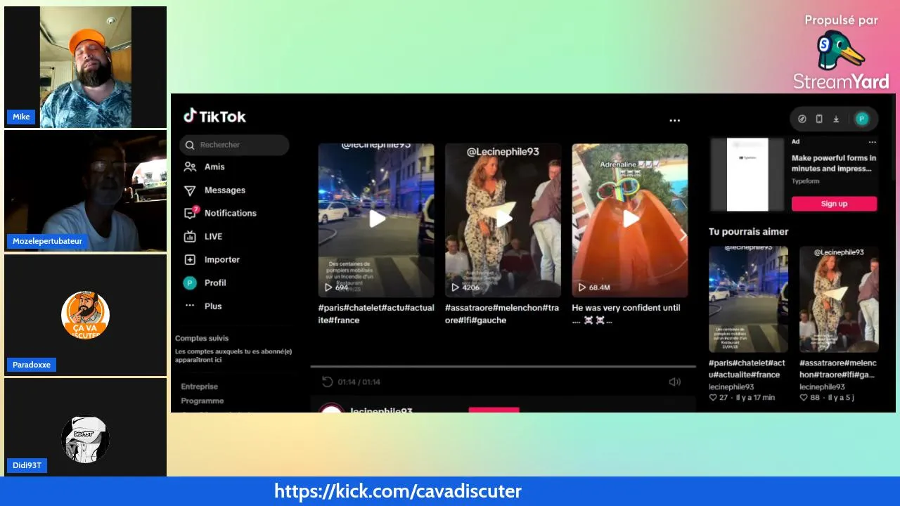Viewport: 900px width, 506px height.
Task: Like the suggested video with 27 likes
Action: [x=713, y=398]
